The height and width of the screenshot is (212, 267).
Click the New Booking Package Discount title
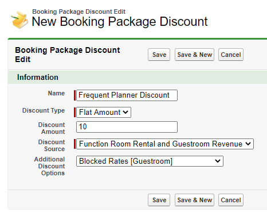coord(120,21)
